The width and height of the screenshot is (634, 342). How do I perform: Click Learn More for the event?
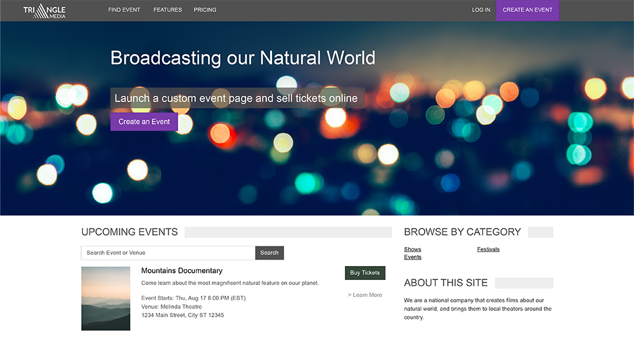click(x=365, y=295)
